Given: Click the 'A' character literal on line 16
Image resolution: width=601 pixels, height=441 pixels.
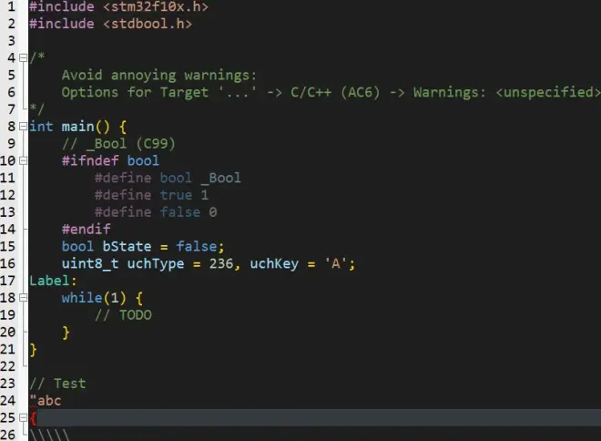Looking at the screenshot, I should point(336,264).
